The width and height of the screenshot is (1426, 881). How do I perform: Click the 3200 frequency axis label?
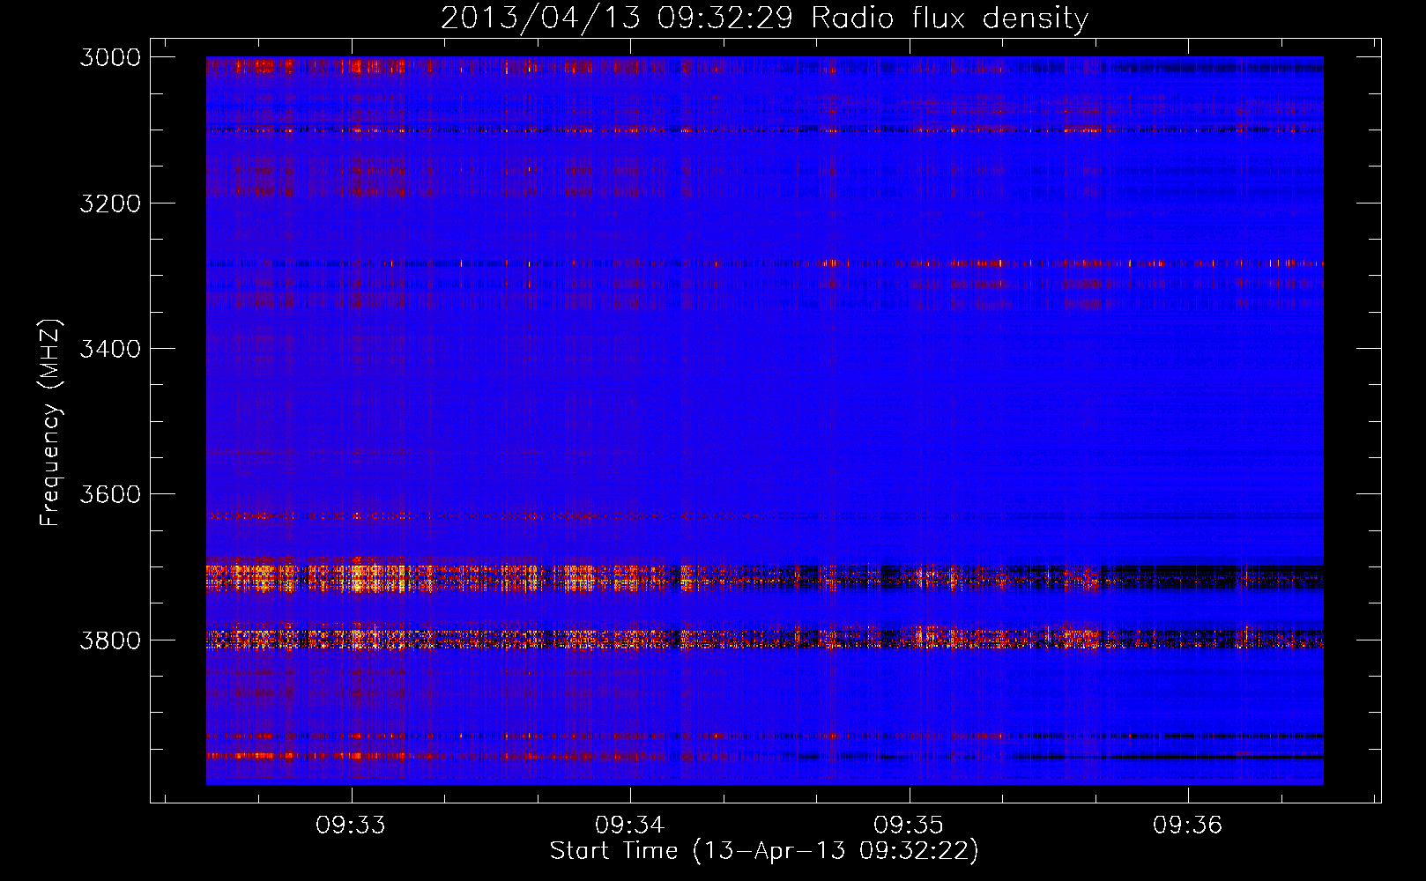[110, 204]
